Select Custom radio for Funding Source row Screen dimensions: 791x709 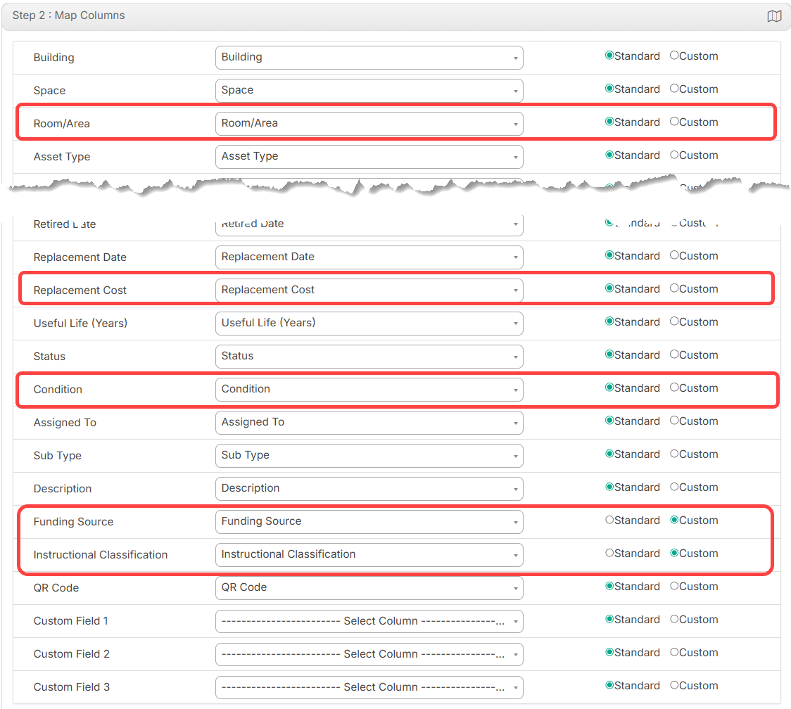click(674, 520)
